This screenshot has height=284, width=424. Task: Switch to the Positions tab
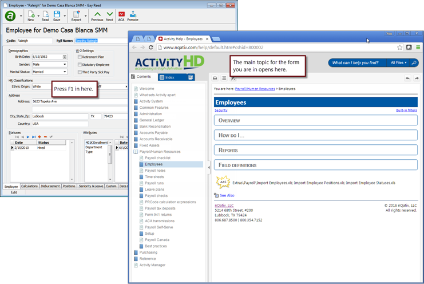point(69,186)
